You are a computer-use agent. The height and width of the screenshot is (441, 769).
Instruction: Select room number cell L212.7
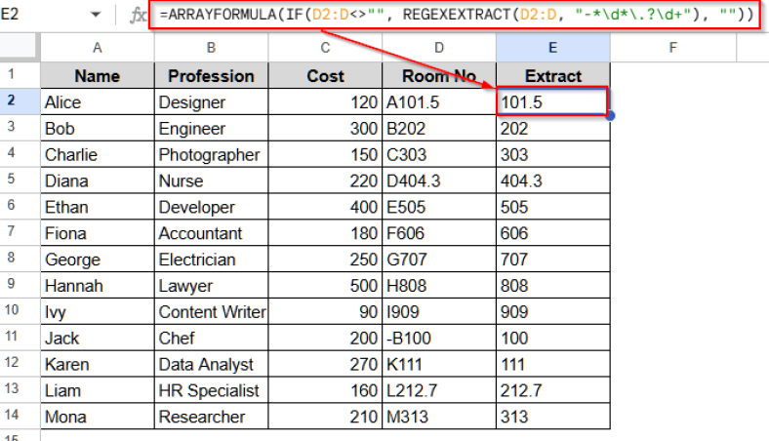(x=439, y=390)
